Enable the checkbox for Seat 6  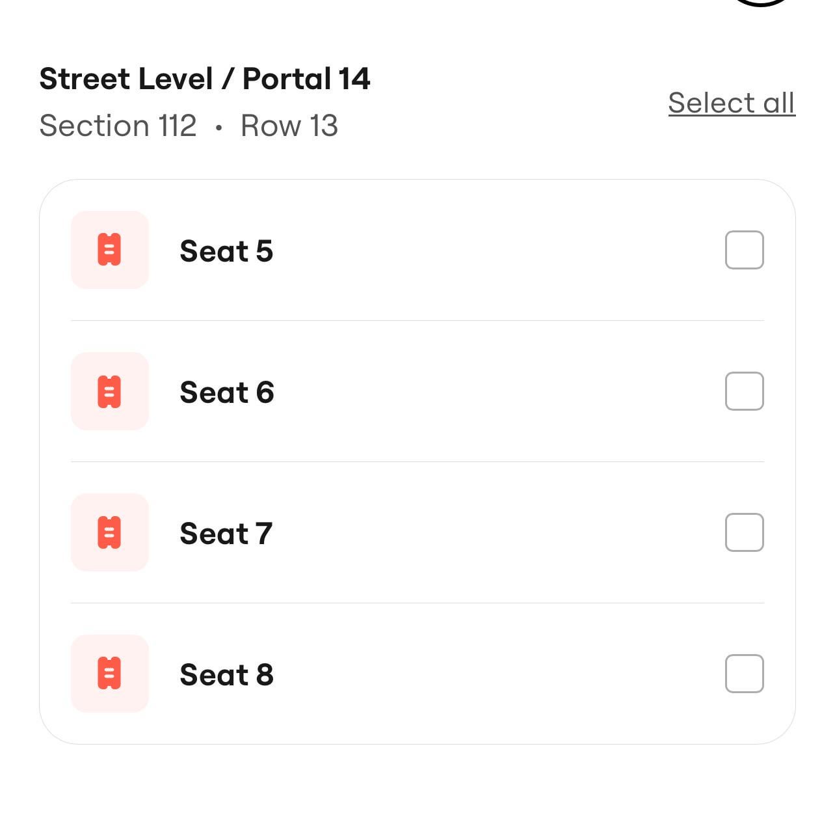click(744, 391)
